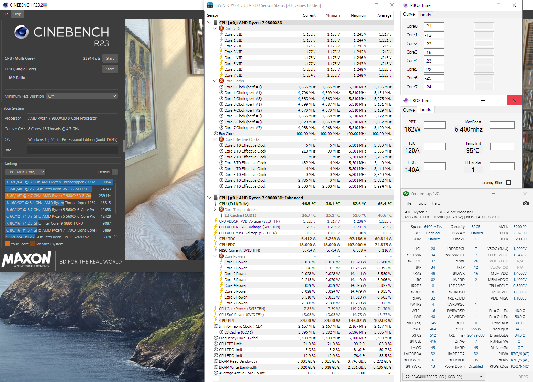This screenshot has height=382, width=533.
Task: Click the clock icon next to Core 0 Clock (perf #4)
Action: (221, 87)
